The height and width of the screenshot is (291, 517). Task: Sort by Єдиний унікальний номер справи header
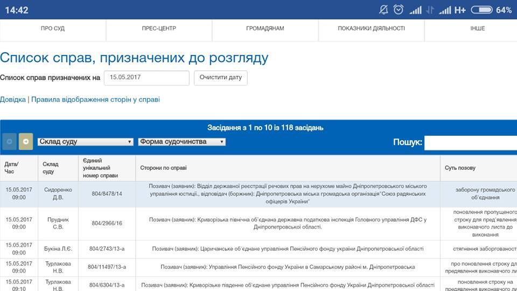pos(107,168)
